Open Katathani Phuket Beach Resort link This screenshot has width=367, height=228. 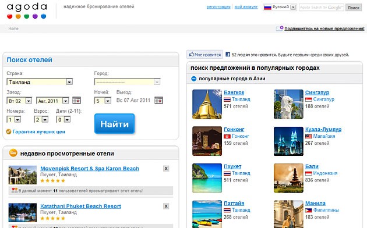pos(80,206)
